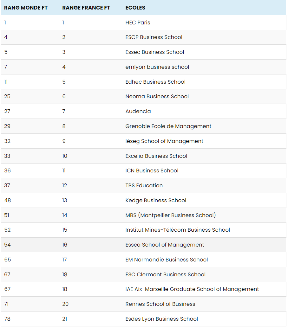This screenshot has height=328, width=288.
Task: Click the Excelia Business School entry
Action: (156, 156)
